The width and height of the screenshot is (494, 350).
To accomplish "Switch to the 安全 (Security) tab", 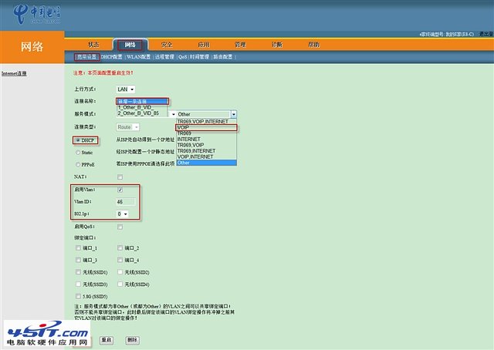I will coord(167,45).
